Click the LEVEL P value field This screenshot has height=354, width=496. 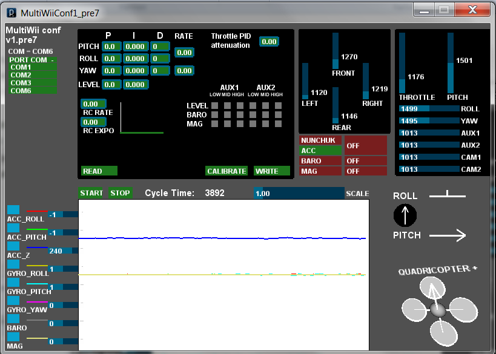pos(111,84)
